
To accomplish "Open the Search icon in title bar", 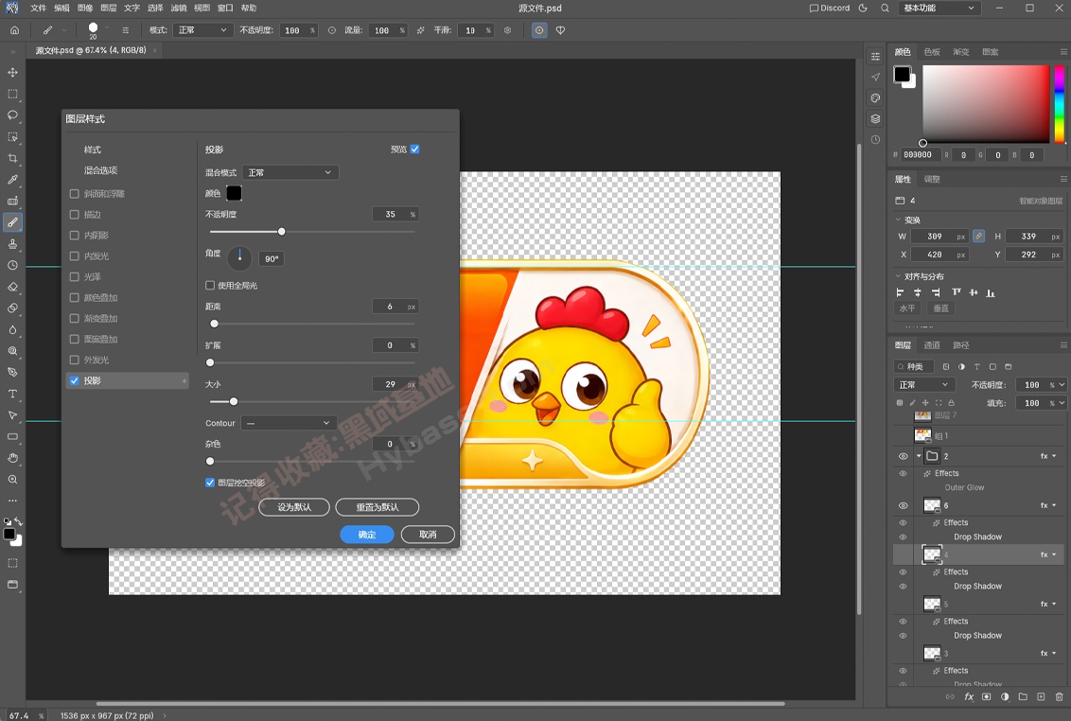I will coord(885,9).
